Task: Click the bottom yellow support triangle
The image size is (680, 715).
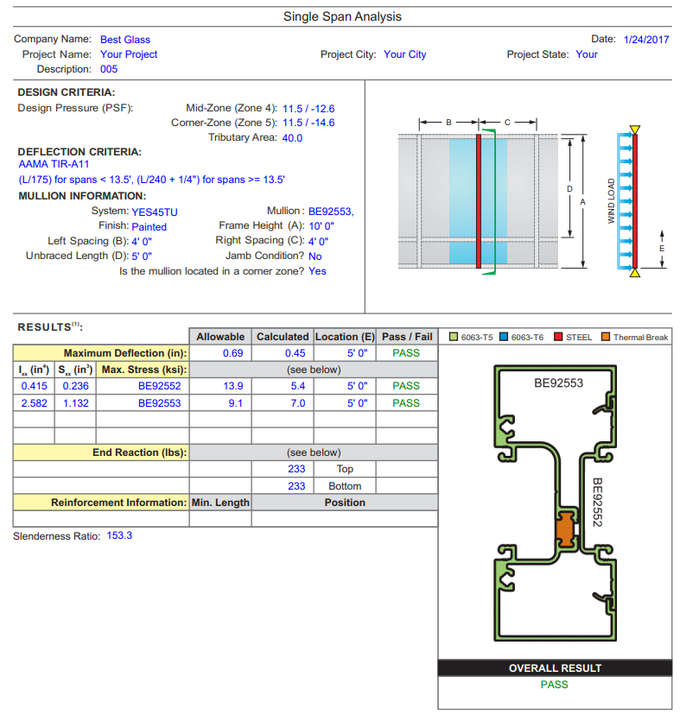Action: point(635,273)
